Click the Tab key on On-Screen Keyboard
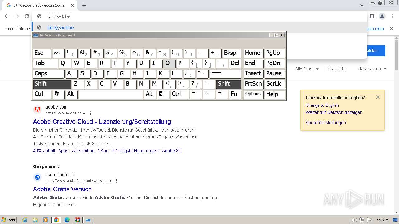The height and width of the screenshot is (224, 399). (45, 63)
